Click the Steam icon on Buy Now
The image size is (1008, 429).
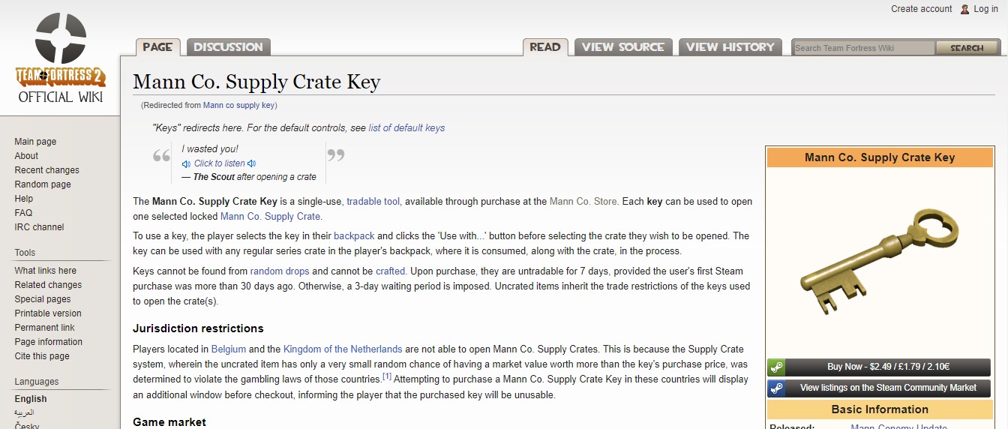pos(776,367)
